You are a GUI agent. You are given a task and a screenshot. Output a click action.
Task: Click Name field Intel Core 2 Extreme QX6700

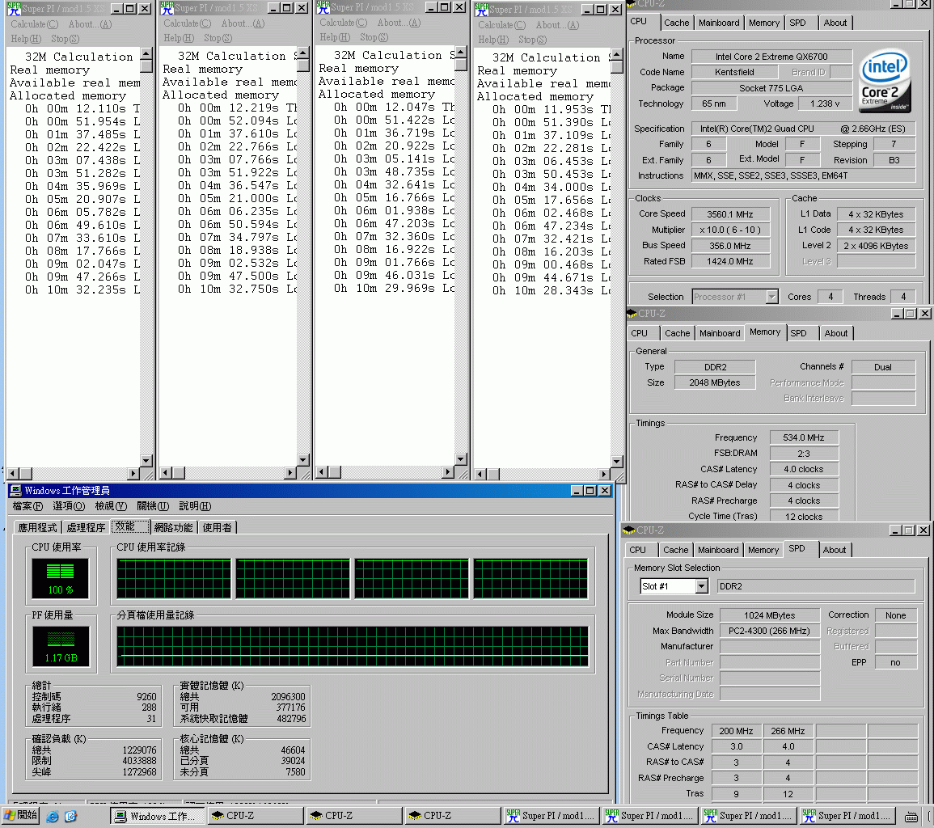tap(772, 57)
